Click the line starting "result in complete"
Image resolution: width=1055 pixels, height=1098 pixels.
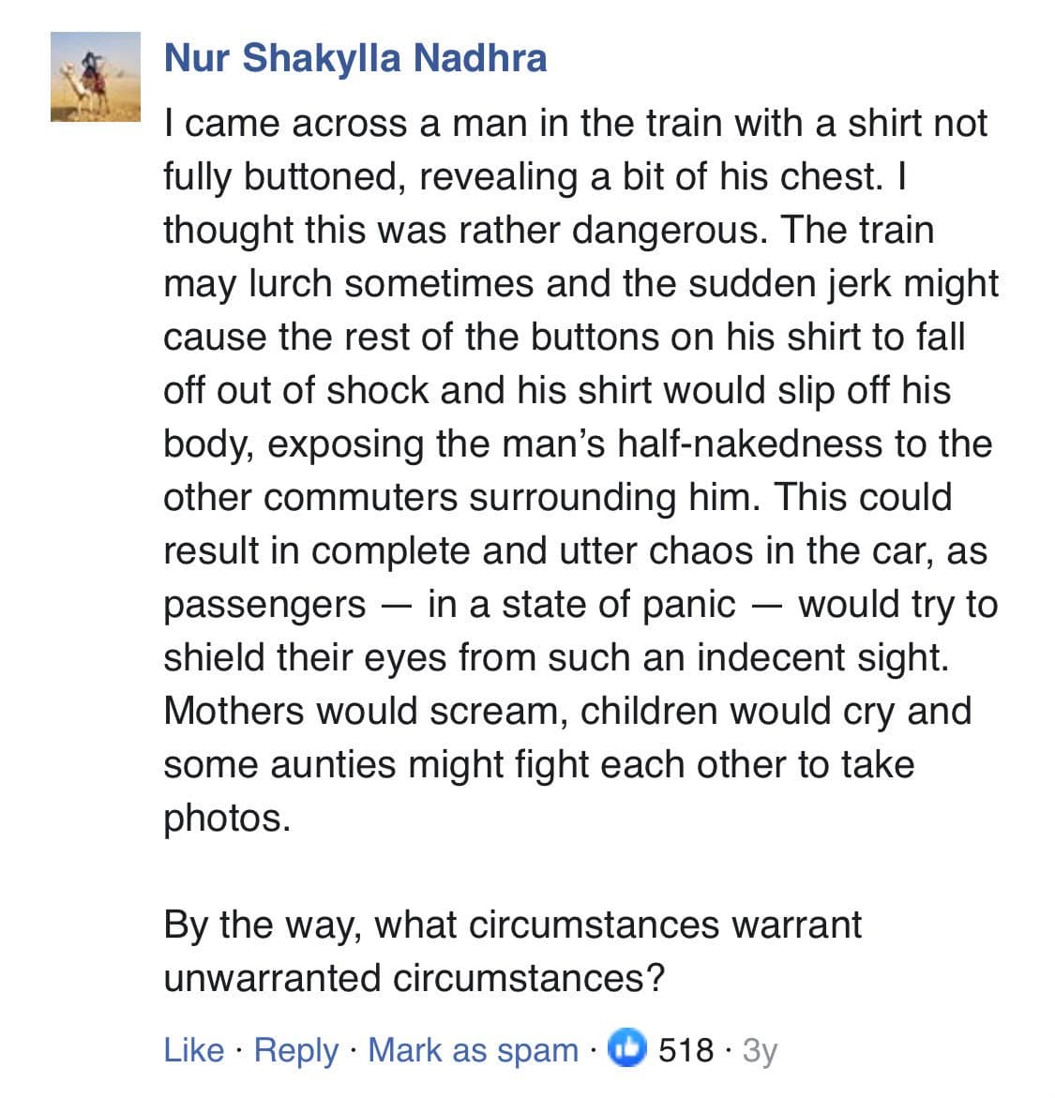575,550
